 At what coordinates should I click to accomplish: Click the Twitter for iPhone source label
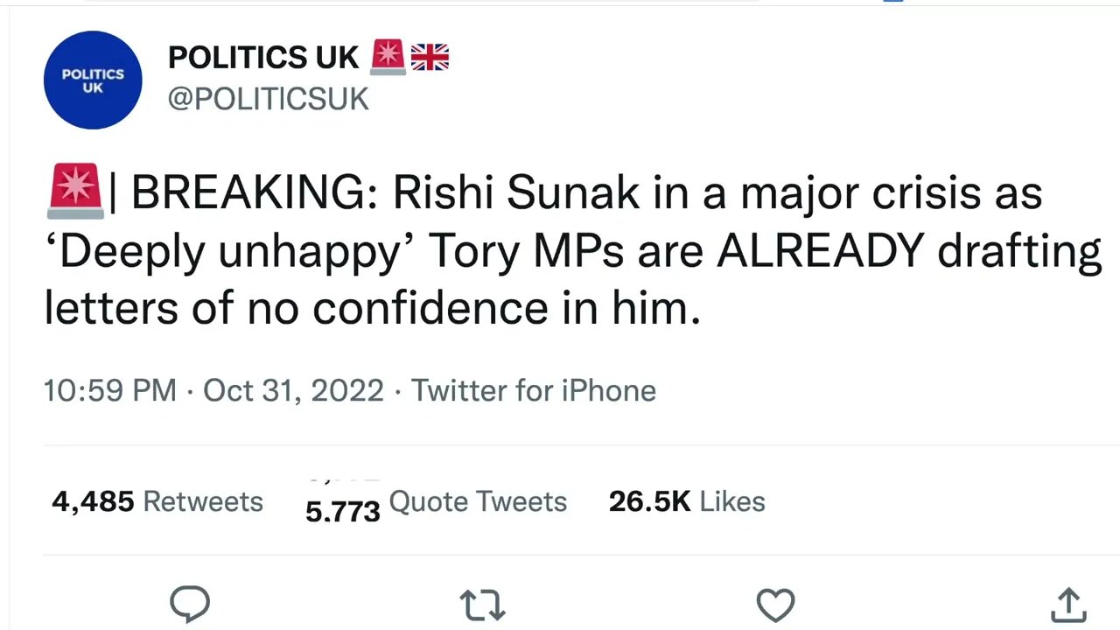pyautogui.click(x=534, y=390)
